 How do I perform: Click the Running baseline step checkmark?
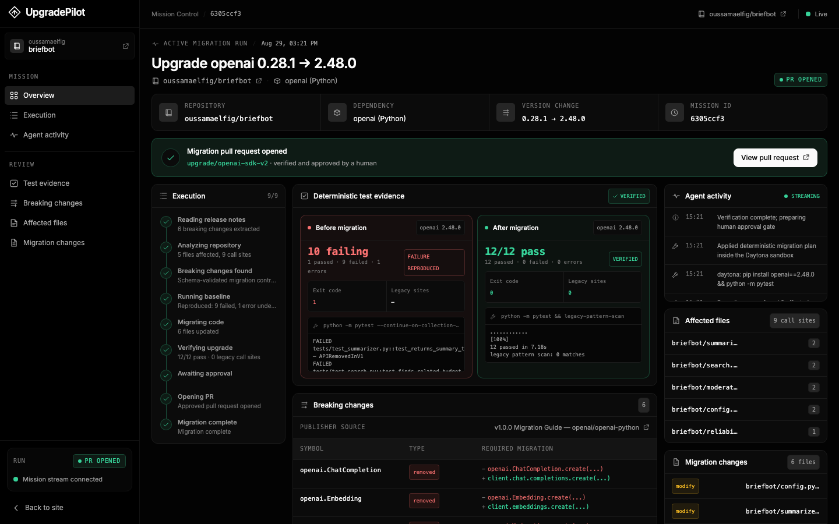tap(166, 298)
